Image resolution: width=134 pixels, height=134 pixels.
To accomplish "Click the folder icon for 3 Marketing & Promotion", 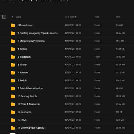I will click(13, 41).
